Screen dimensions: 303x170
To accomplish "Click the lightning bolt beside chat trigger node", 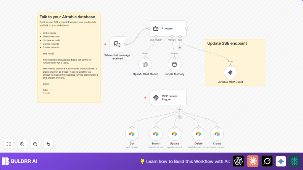I will tap(105, 45).
